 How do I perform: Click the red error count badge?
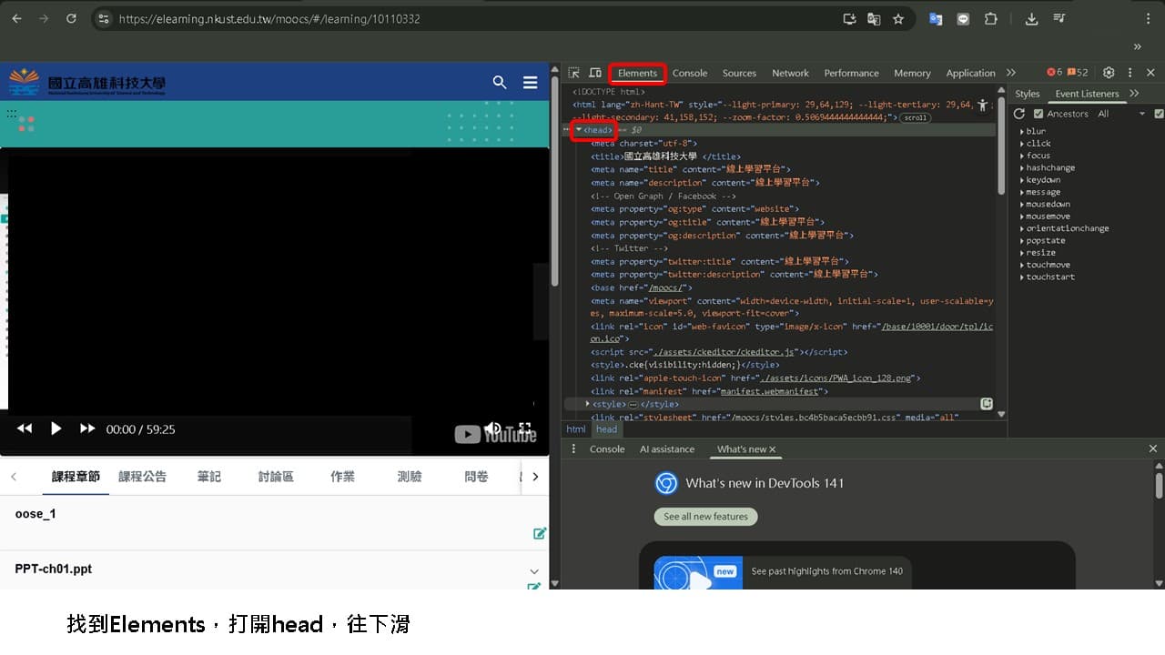tap(1054, 73)
